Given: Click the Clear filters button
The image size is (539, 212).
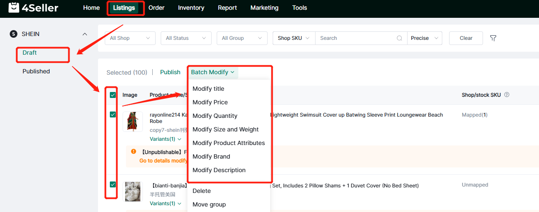Looking at the screenshot, I should (466, 38).
